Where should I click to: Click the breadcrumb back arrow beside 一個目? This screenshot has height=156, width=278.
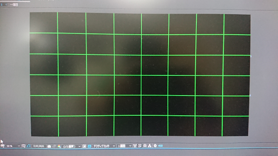click(6, 4)
